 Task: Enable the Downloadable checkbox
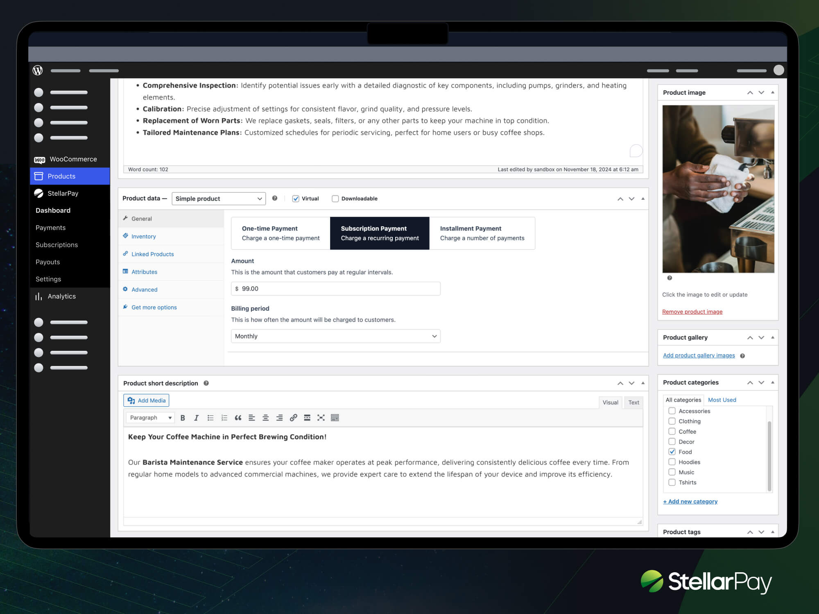[x=335, y=199]
